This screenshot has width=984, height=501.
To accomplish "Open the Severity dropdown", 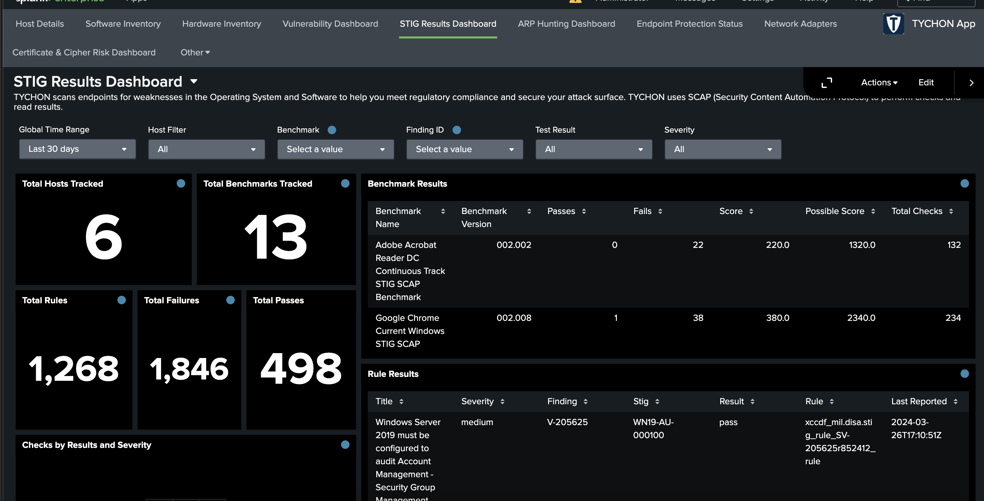I will coord(723,149).
